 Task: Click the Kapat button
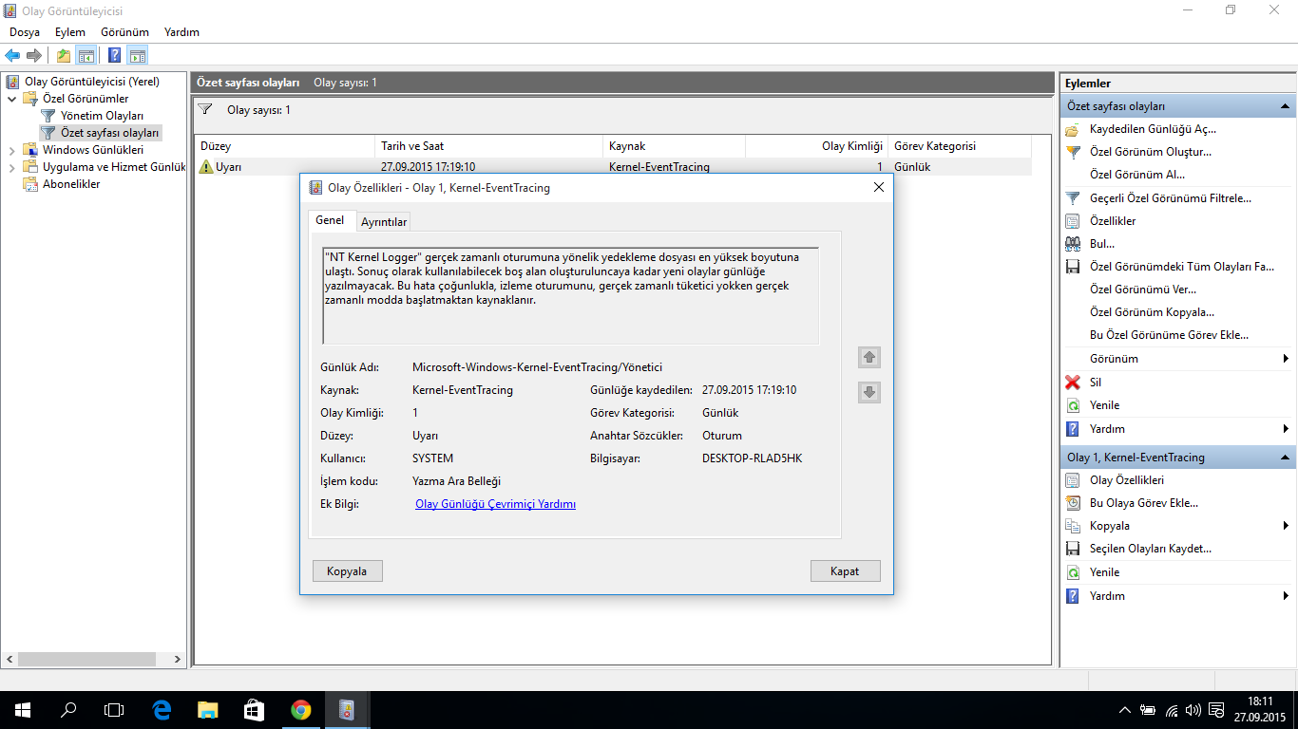[x=845, y=571]
